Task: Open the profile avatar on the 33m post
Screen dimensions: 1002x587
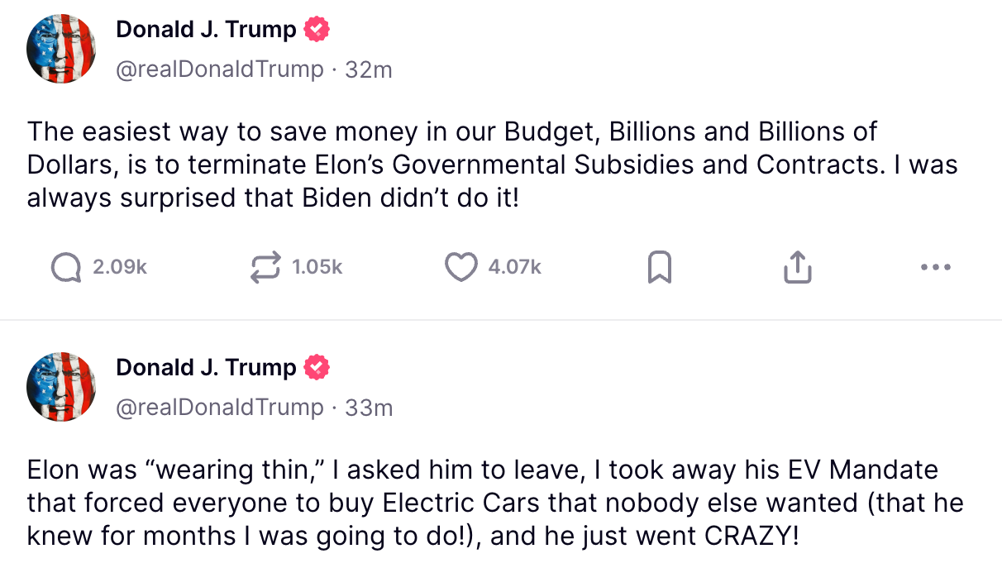Action: pyautogui.click(x=61, y=386)
